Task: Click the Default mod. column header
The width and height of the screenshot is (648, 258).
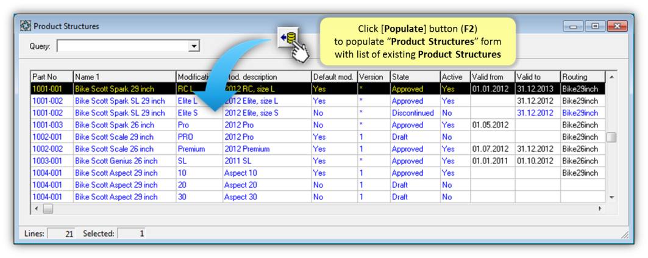Action: click(334, 77)
